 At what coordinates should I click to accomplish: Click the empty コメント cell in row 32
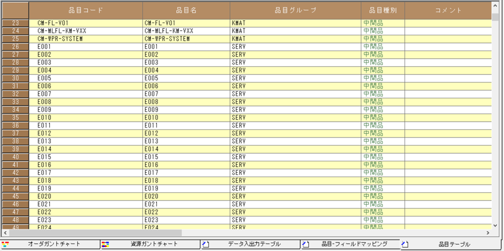tap(448, 94)
